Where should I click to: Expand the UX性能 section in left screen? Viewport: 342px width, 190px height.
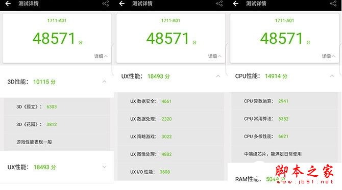tap(104, 167)
